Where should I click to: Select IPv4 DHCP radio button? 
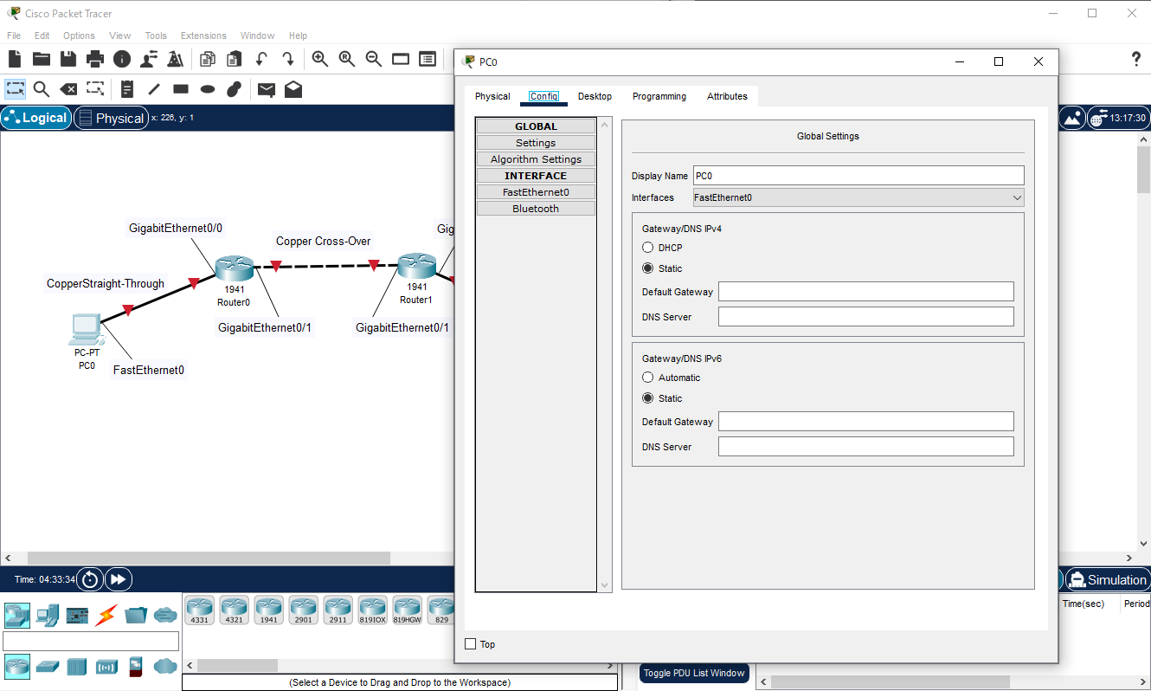pyautogui.click(x=647, y=248)
